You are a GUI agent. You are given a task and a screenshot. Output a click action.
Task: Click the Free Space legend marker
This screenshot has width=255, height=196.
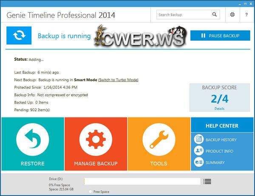pyautogui.click(x=91, y=192)
